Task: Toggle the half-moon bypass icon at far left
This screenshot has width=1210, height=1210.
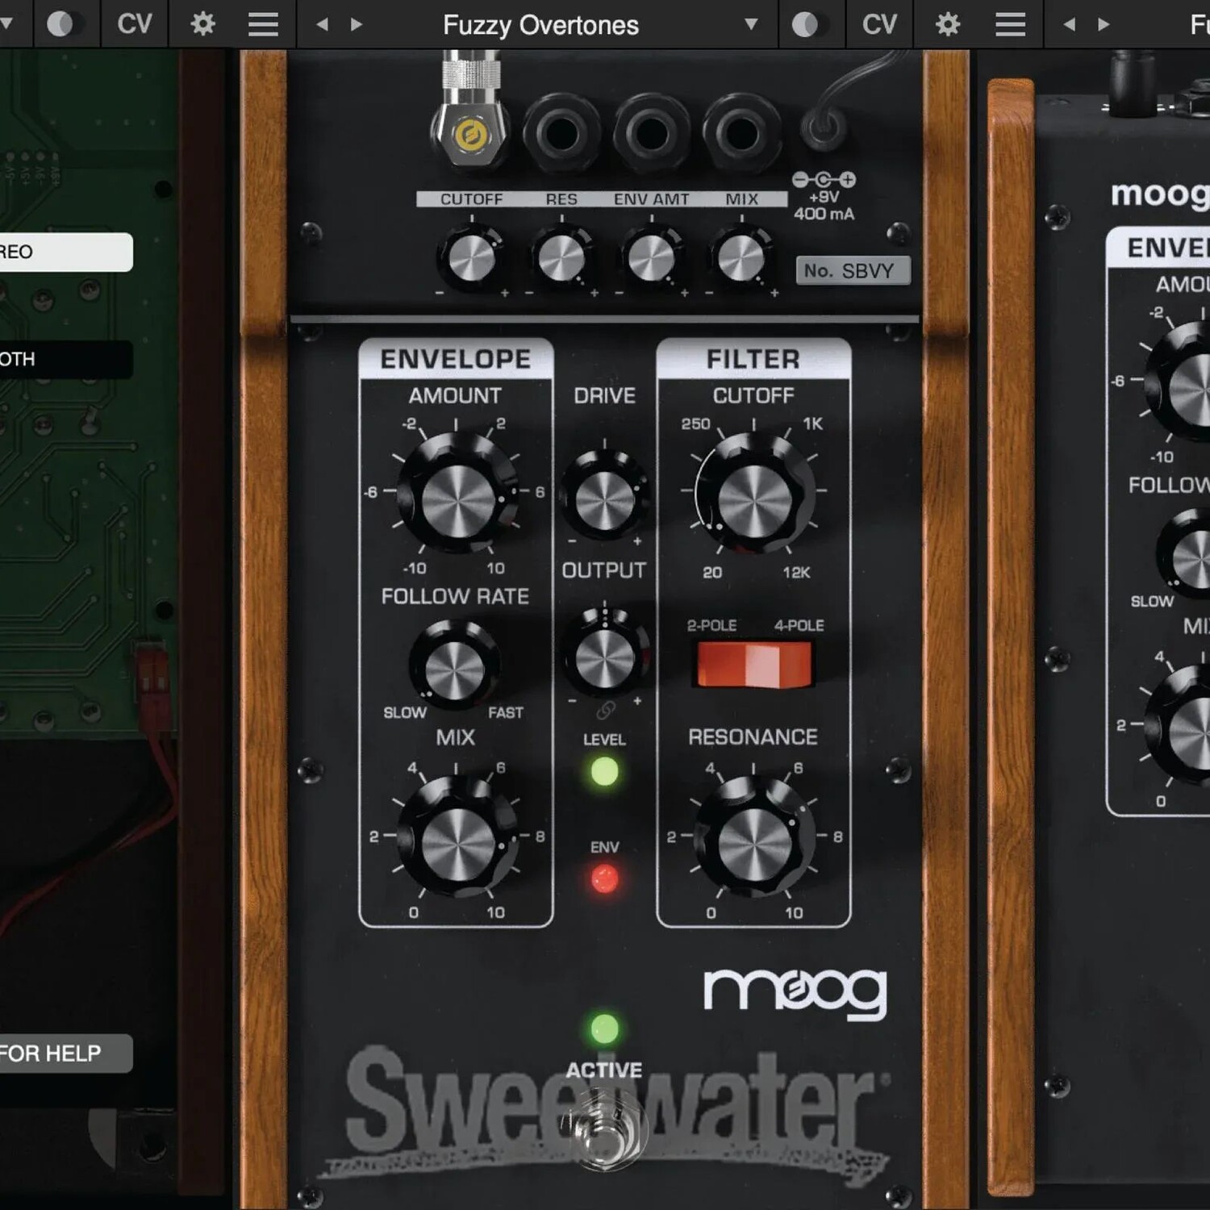Action: pyautogui.click(x=60, y=24)
